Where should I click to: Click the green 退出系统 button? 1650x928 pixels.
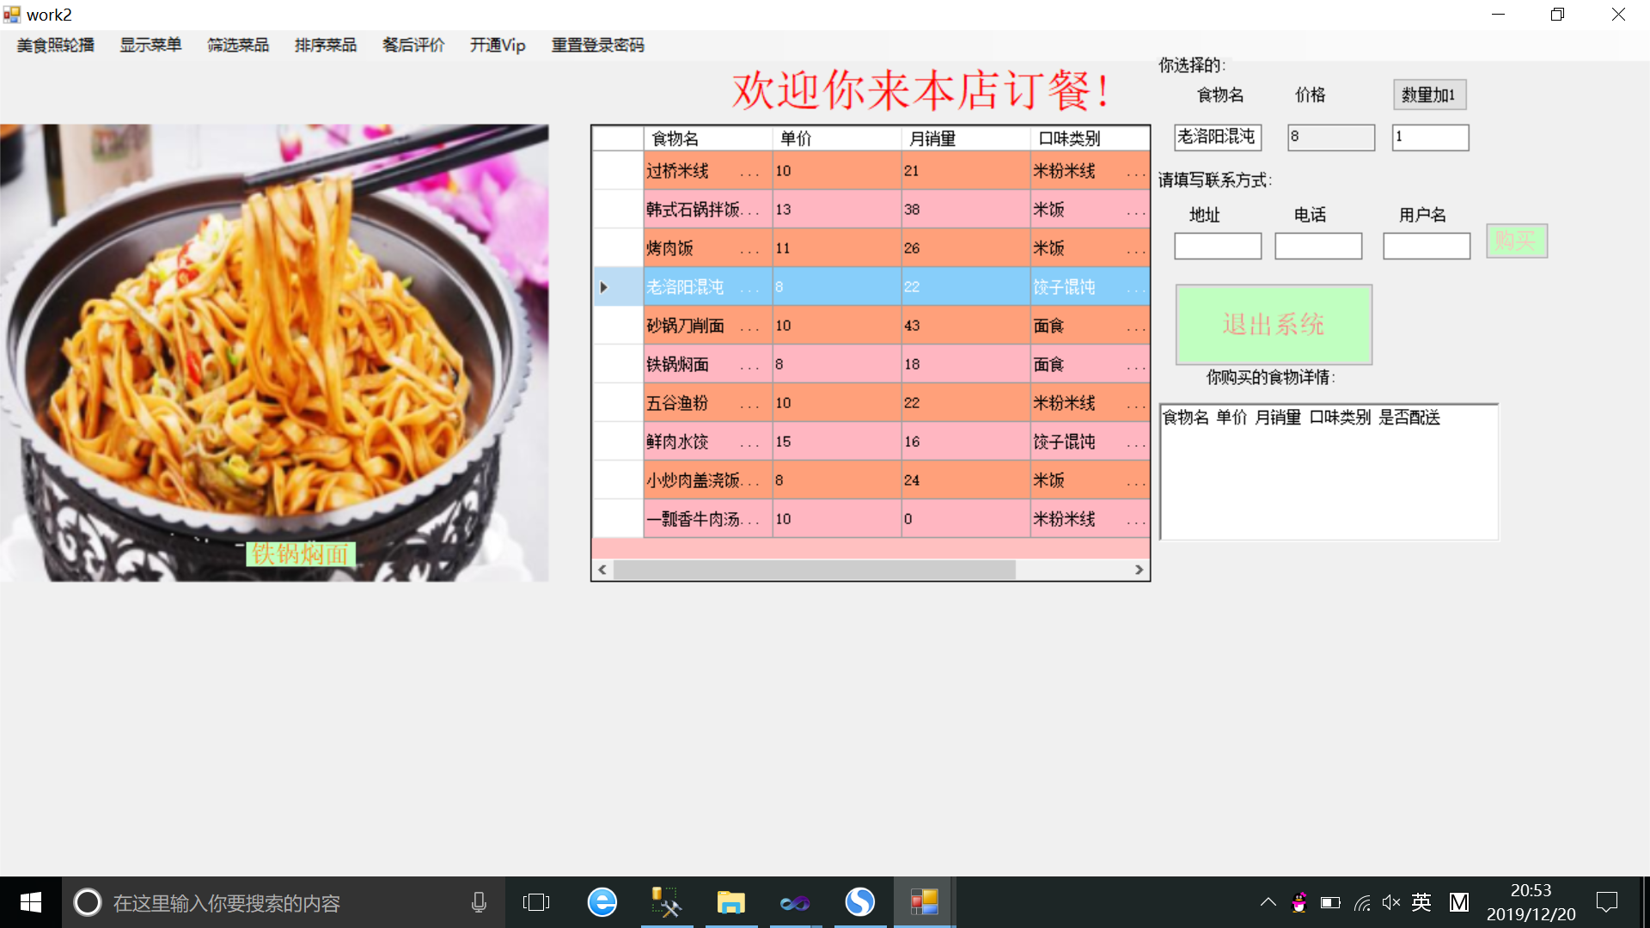(x=1274, y=325)
